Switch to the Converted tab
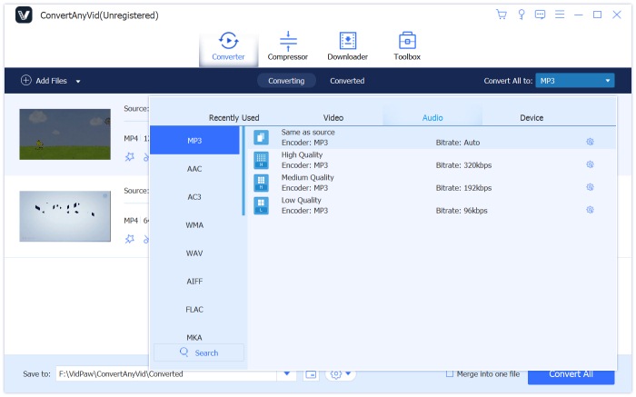 pos(347,81)
